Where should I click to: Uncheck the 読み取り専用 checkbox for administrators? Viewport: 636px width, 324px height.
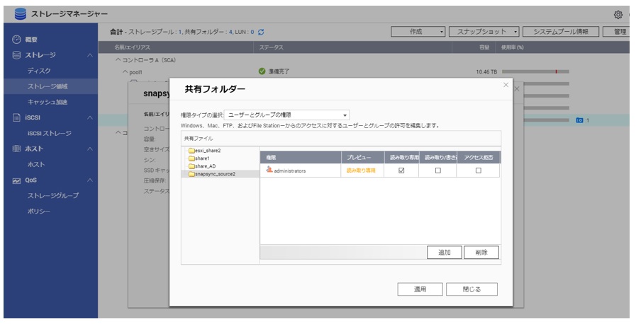(401, 170)
